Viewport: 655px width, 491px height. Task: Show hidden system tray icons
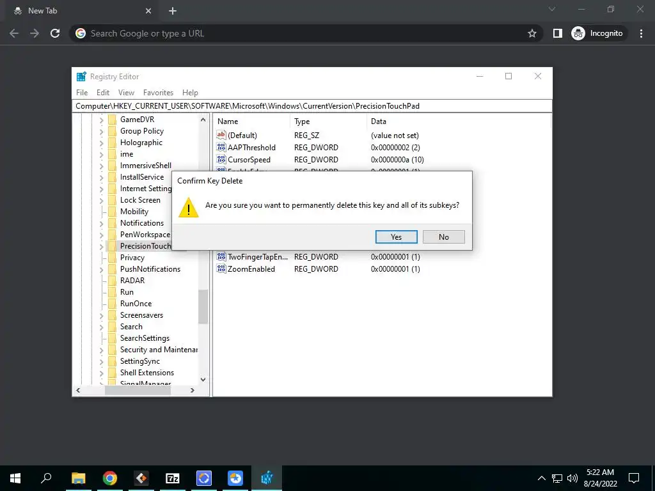pyautogui.click(x=541, y=478)
